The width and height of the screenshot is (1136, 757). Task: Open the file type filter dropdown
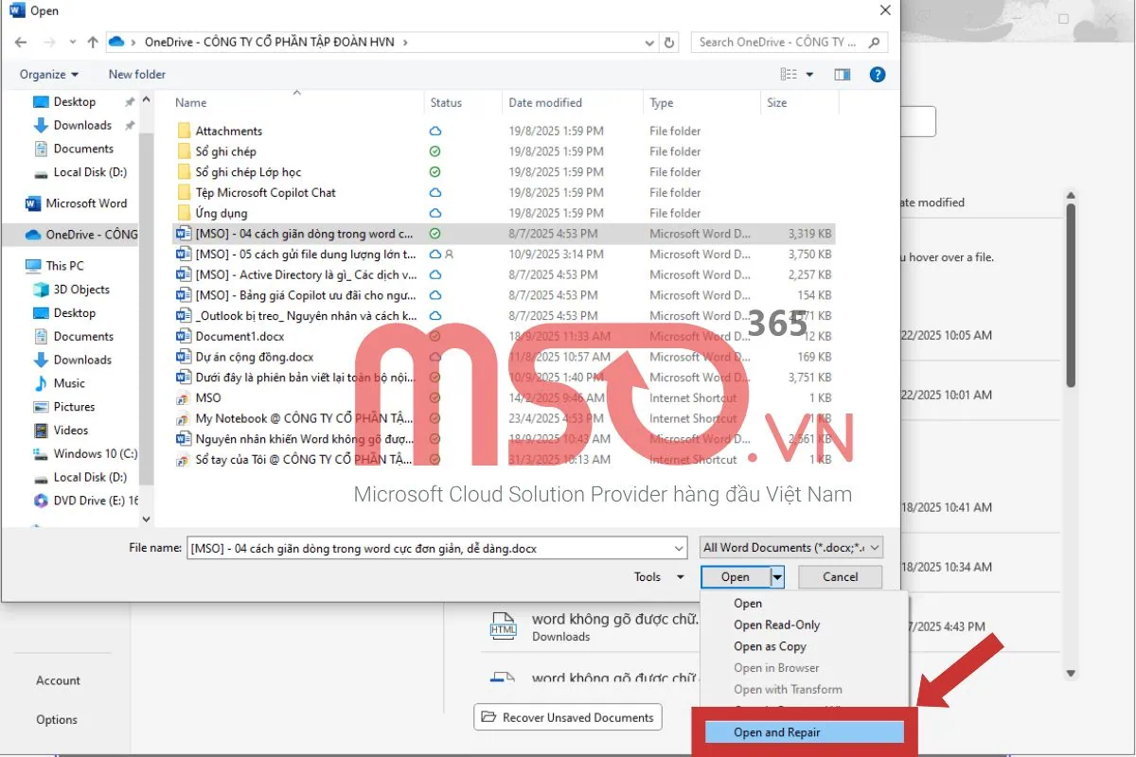pyautogui.click(x=791, y=547)
